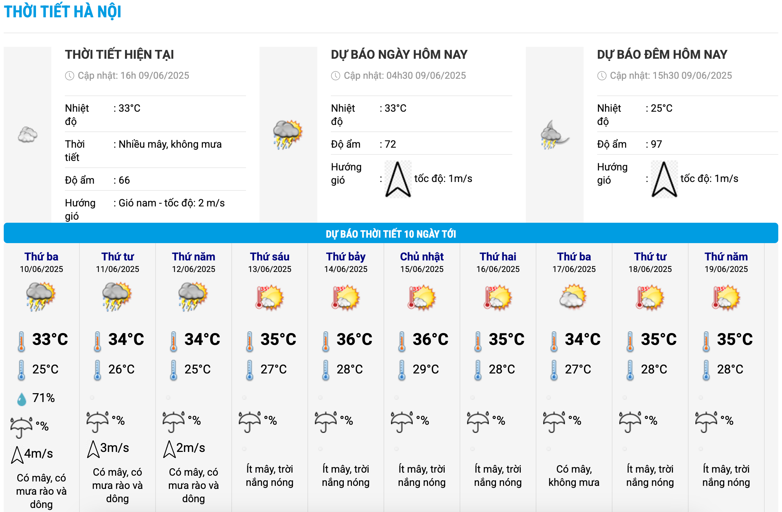Viewport: 782px width, 512px height.
Task: Click the clock icon beside 16h update time
Action: click(x=70, y=76)
